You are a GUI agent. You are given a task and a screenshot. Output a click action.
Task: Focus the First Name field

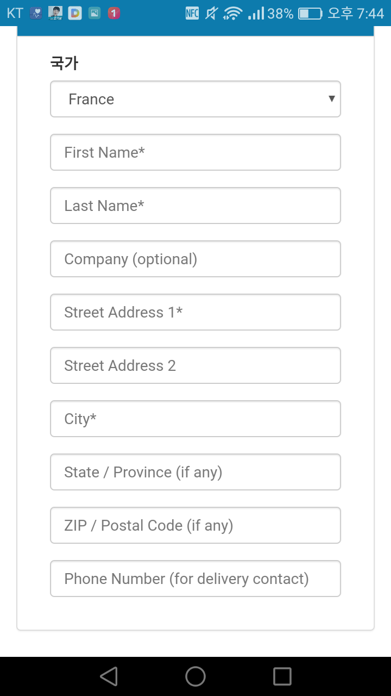tap(195, 152)
